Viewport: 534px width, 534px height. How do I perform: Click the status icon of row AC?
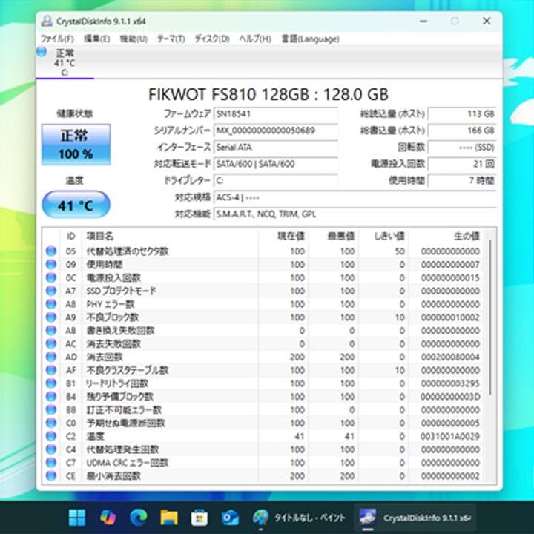(x=51, y=343)
